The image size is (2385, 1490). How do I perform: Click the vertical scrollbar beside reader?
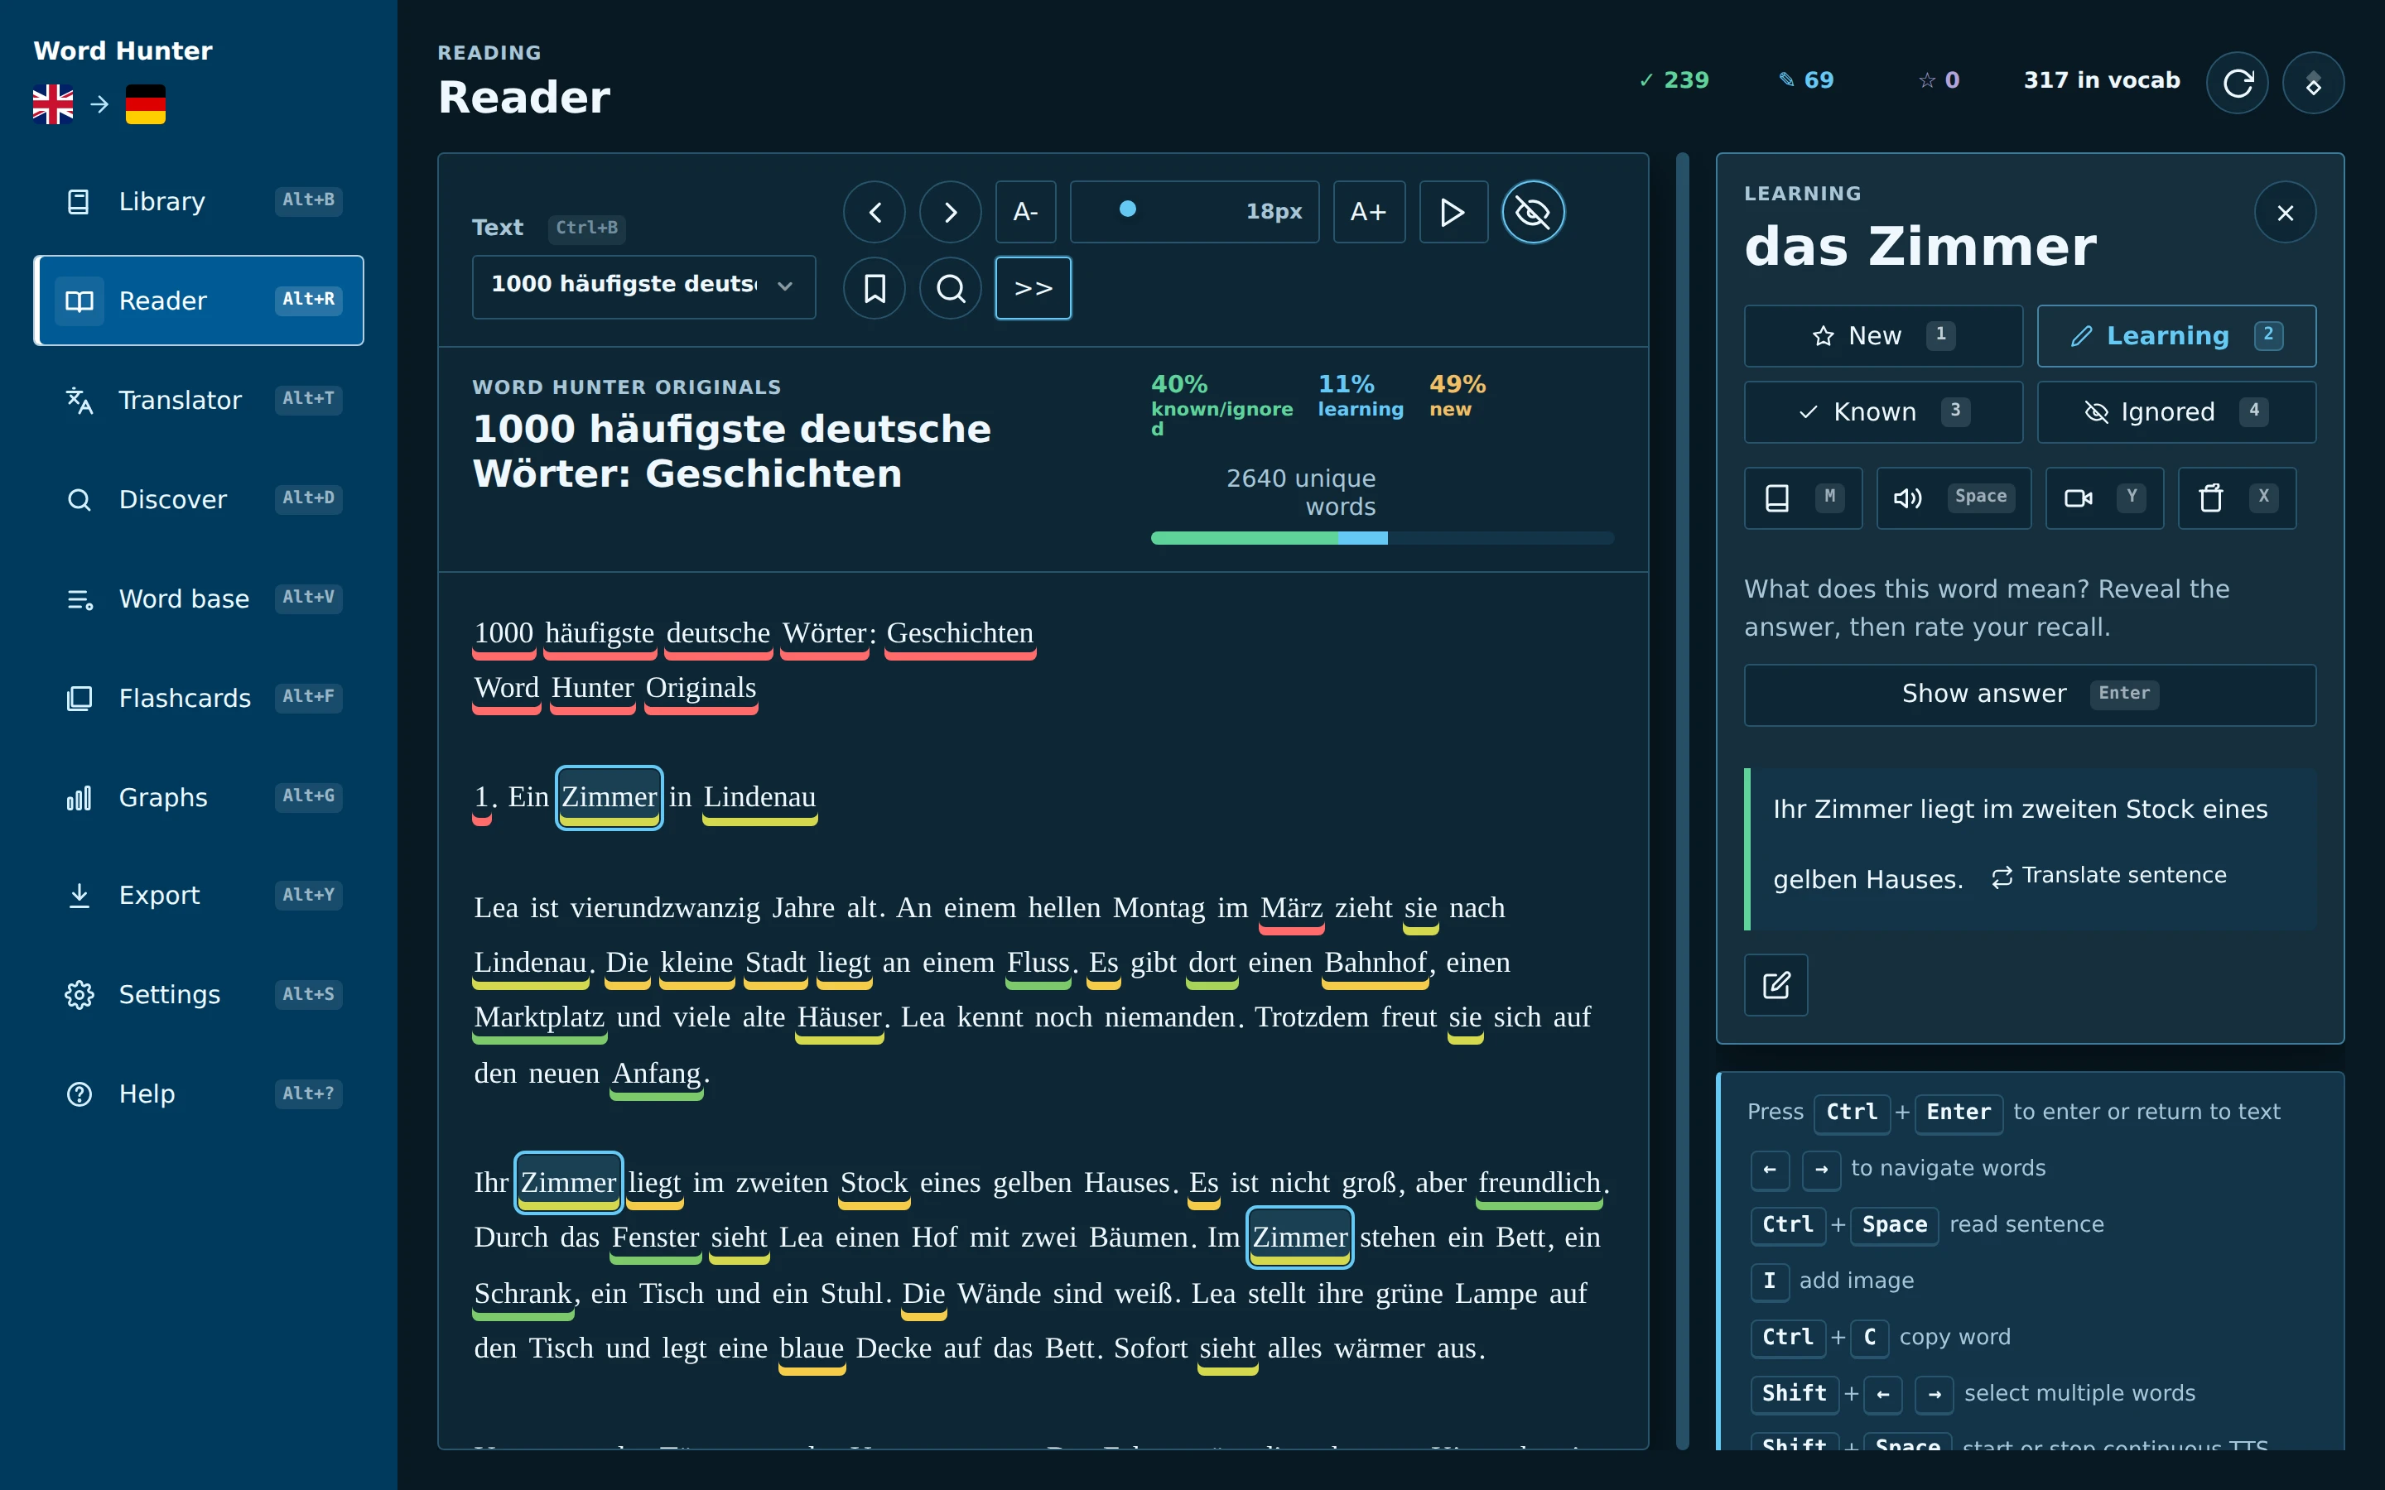click(x=1682, y=800)
